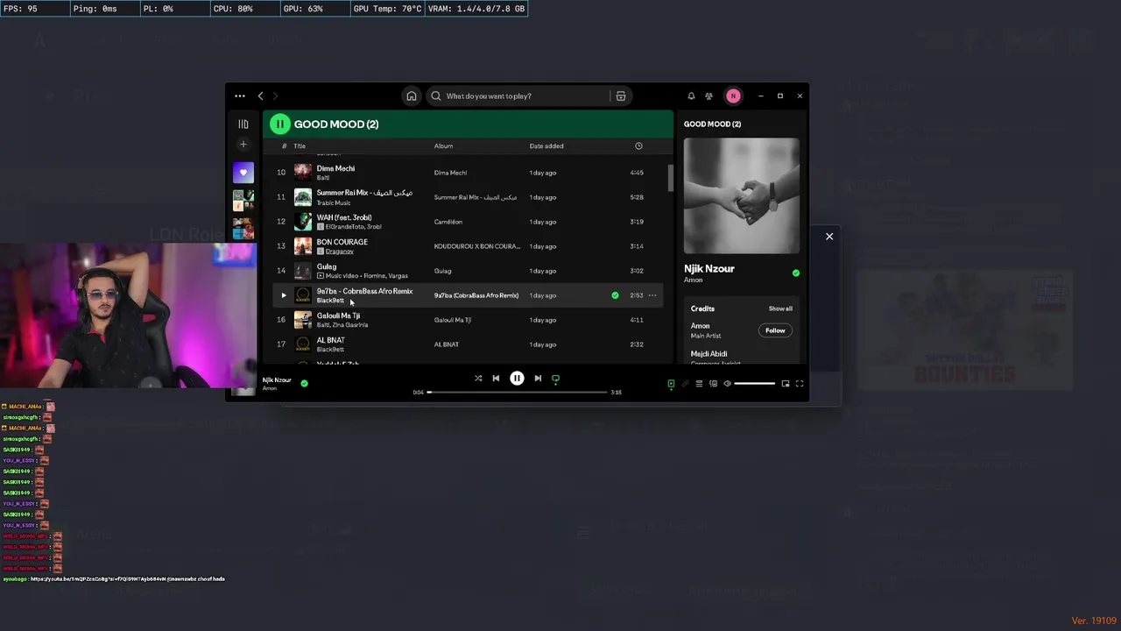Open miniplayer icon
This screenshot has height=631, width=1121.
(x=786, y=384)
